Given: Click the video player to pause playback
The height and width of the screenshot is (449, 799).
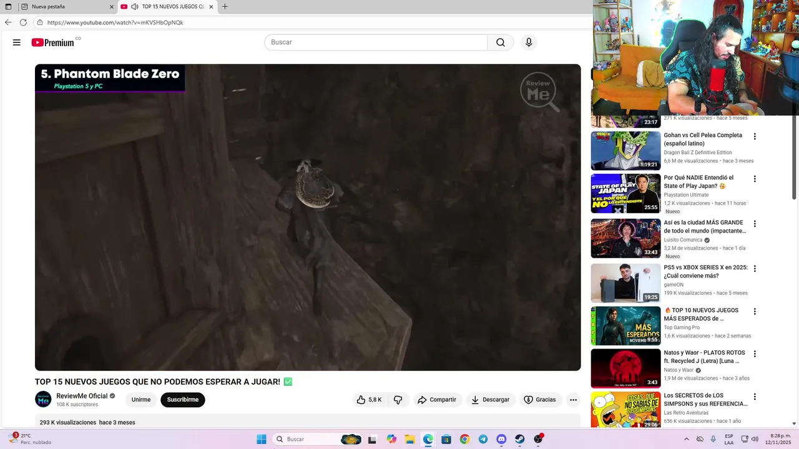Looking at the screenshot, I should pos(308,217).
